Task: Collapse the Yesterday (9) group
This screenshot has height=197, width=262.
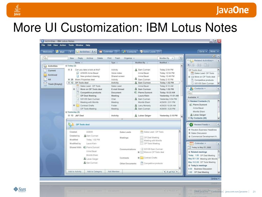Action: [x=66, y=112]
